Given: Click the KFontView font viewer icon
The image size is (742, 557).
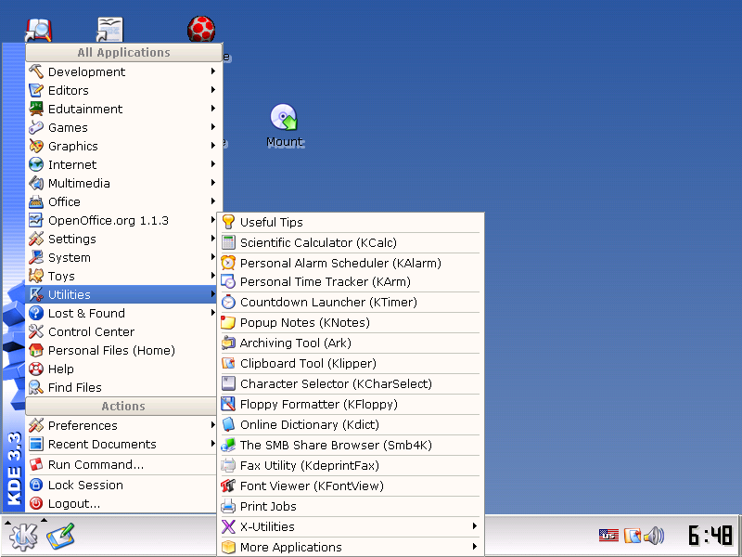Looking at the screenshot, I should pos(228,485).
